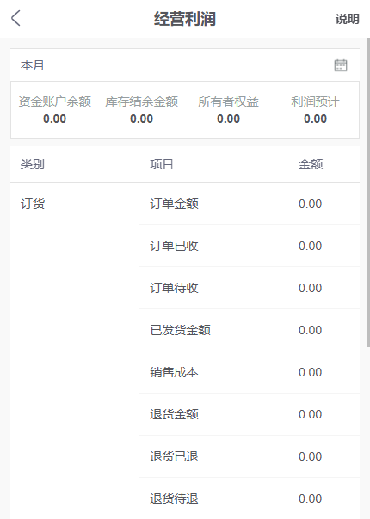
Task: Click the 利润预计 label
Action: click(x=315, y=101)
